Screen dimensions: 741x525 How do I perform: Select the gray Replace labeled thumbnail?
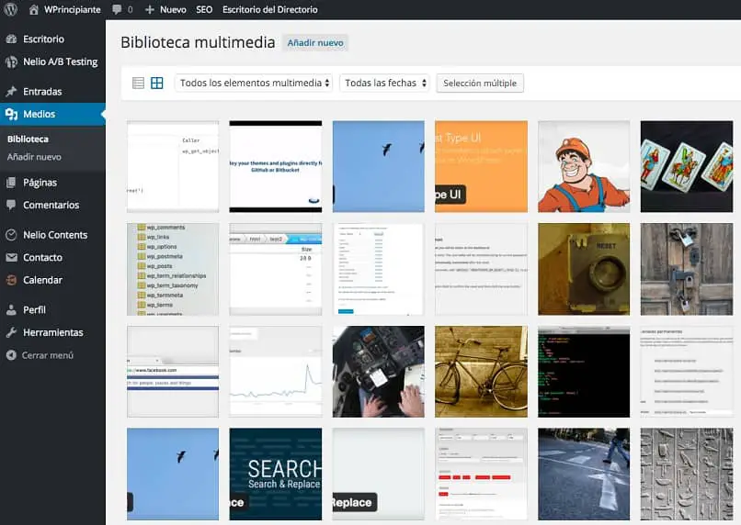coord(378,474)
